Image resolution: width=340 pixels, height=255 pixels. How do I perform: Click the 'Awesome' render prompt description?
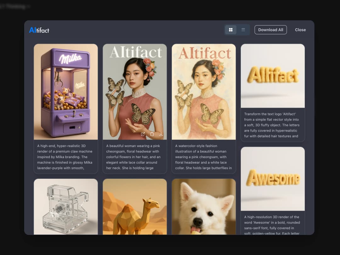click(273, 225)
